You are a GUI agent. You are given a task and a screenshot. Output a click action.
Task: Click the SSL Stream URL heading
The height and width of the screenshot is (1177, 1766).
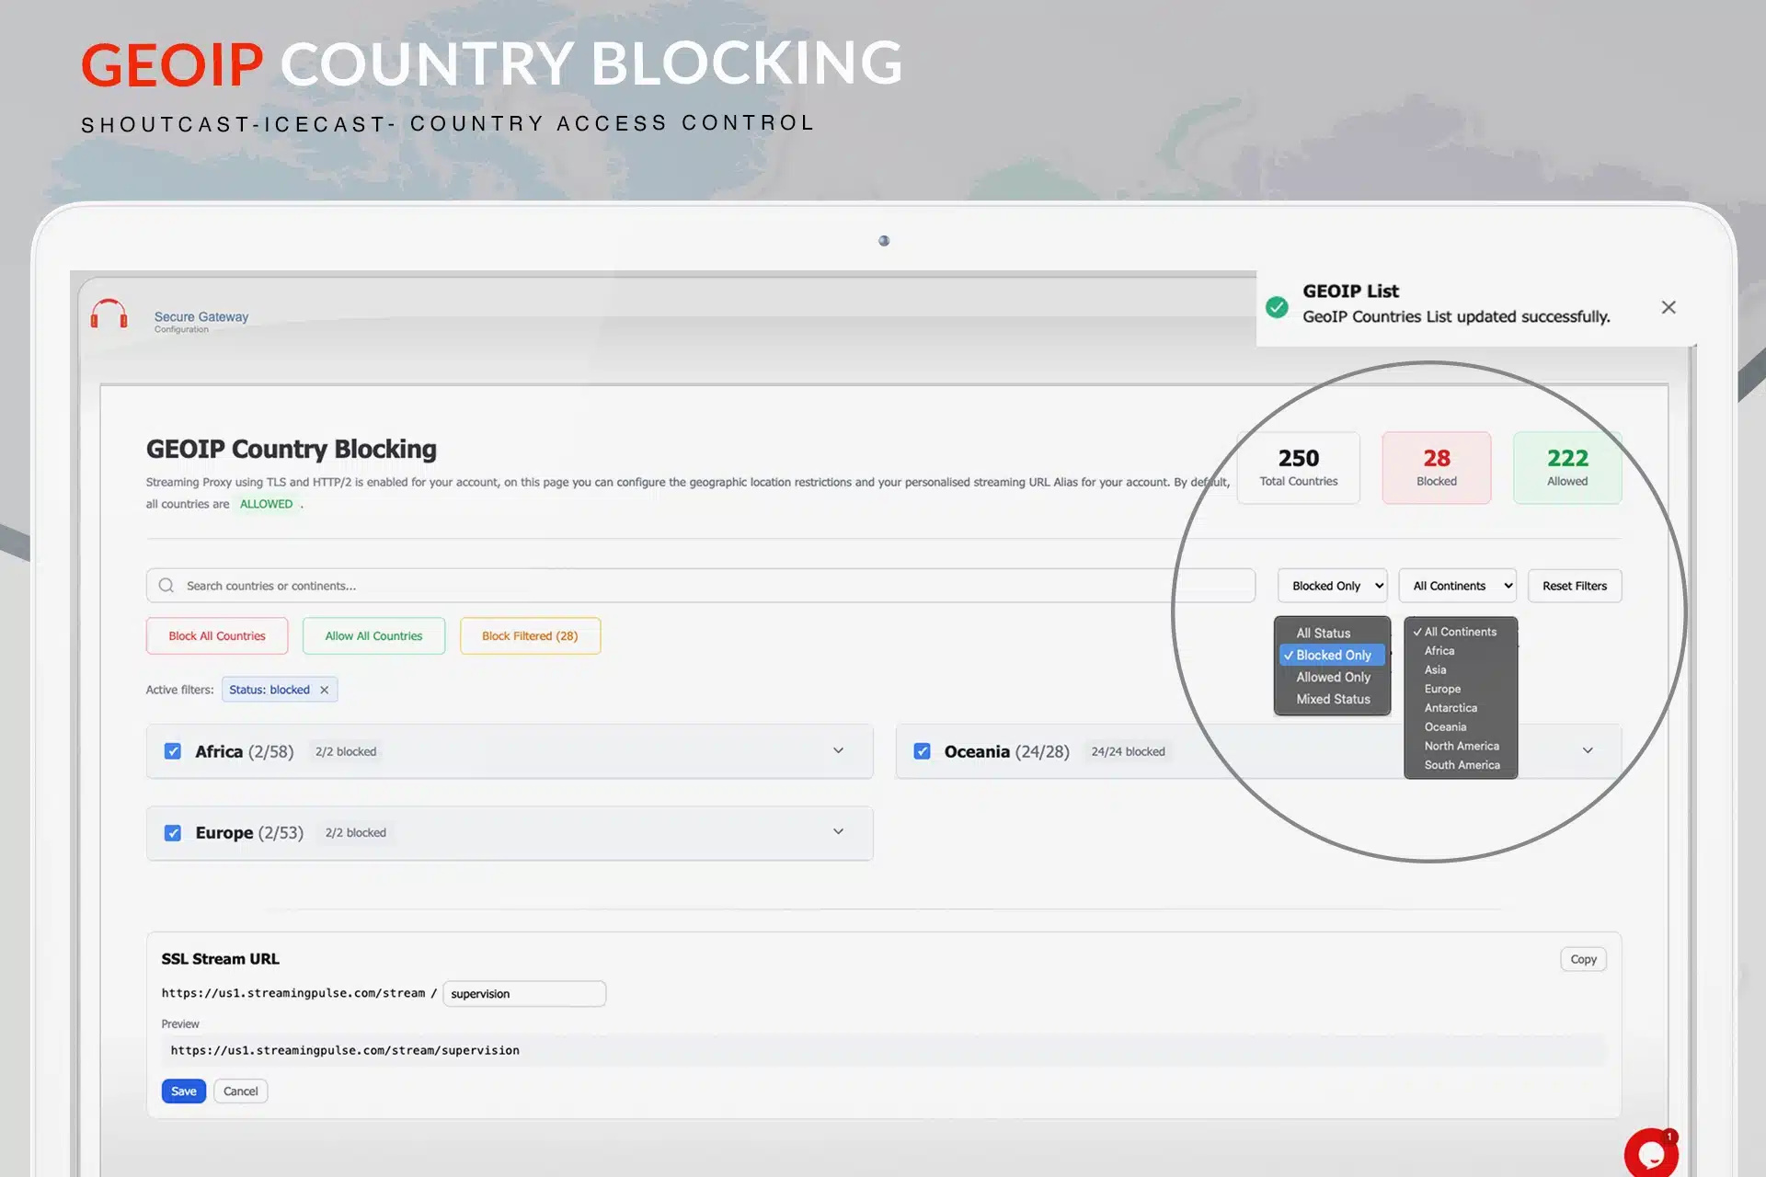pos(221,958)
